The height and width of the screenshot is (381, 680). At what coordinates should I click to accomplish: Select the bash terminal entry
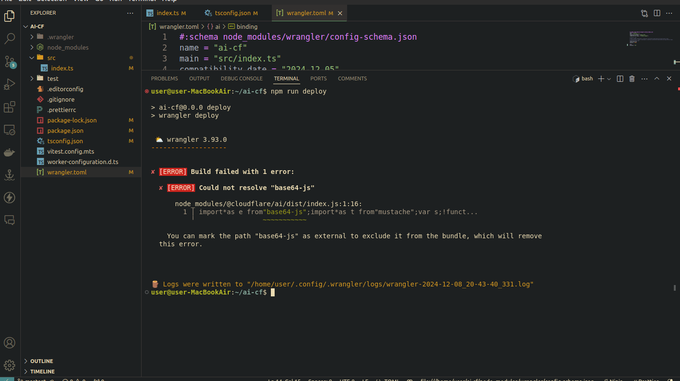583,78
